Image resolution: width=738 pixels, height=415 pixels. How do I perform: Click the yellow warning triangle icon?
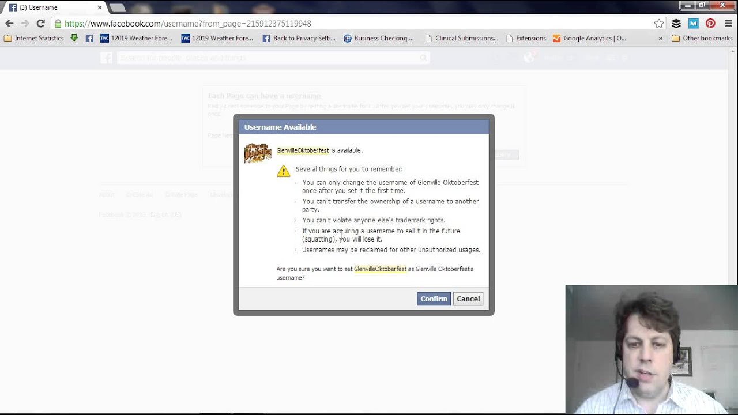pyautogui.click(x=283, y=171)
